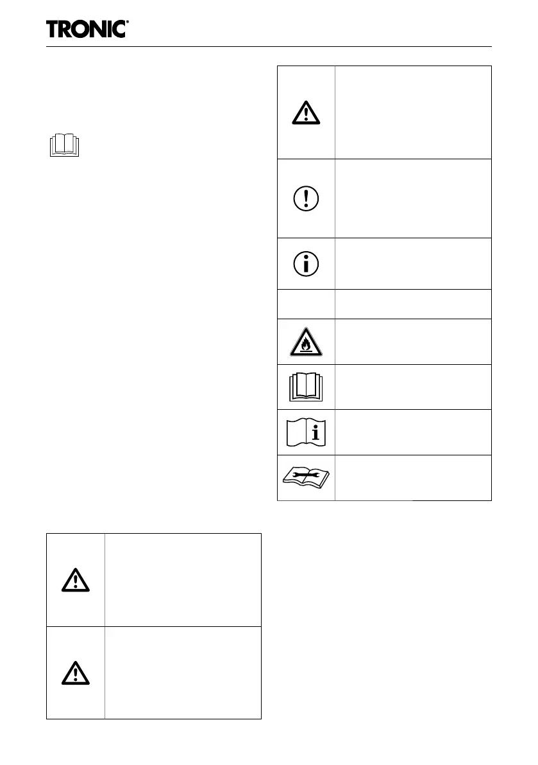
Task: Click the warning triangle above the exclamation circle
Action: 306,113
